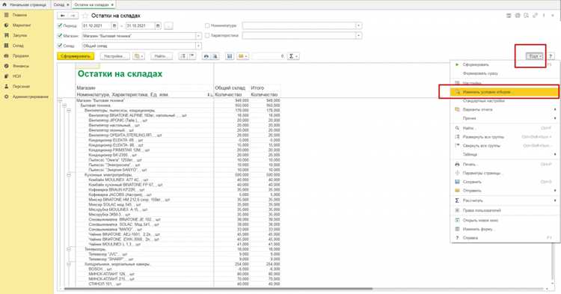Image resolution: width=561 pixels, height=294 pixels.
Task: Click the save diskette icon in toolbar
Action: [230, 56]
